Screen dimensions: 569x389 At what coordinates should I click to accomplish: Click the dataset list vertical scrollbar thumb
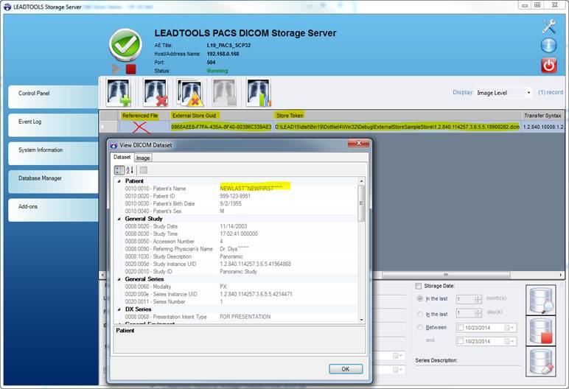(361, 203)
